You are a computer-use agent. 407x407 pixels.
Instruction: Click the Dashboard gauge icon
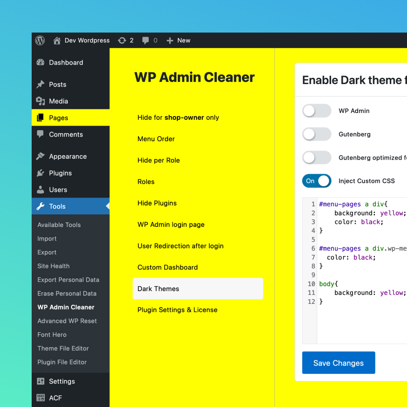pyautogui.click(x=40, y=62)
